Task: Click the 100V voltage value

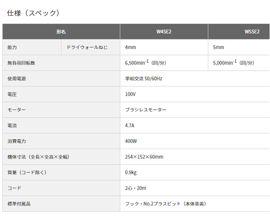Action: click(x=131, y=94)
